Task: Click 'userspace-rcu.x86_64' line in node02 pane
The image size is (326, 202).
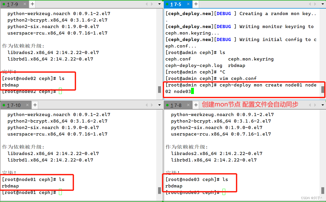Action: coord(57,33)
